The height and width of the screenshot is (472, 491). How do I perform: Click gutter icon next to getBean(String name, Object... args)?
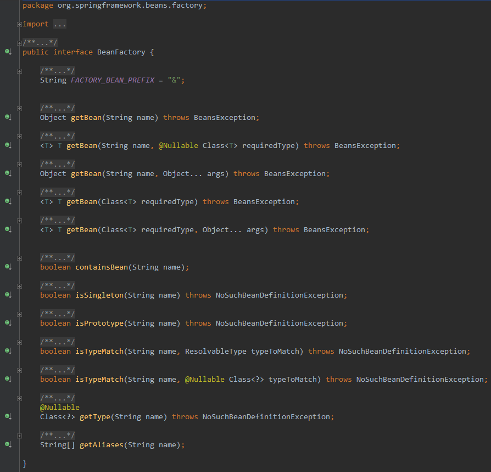8,174
